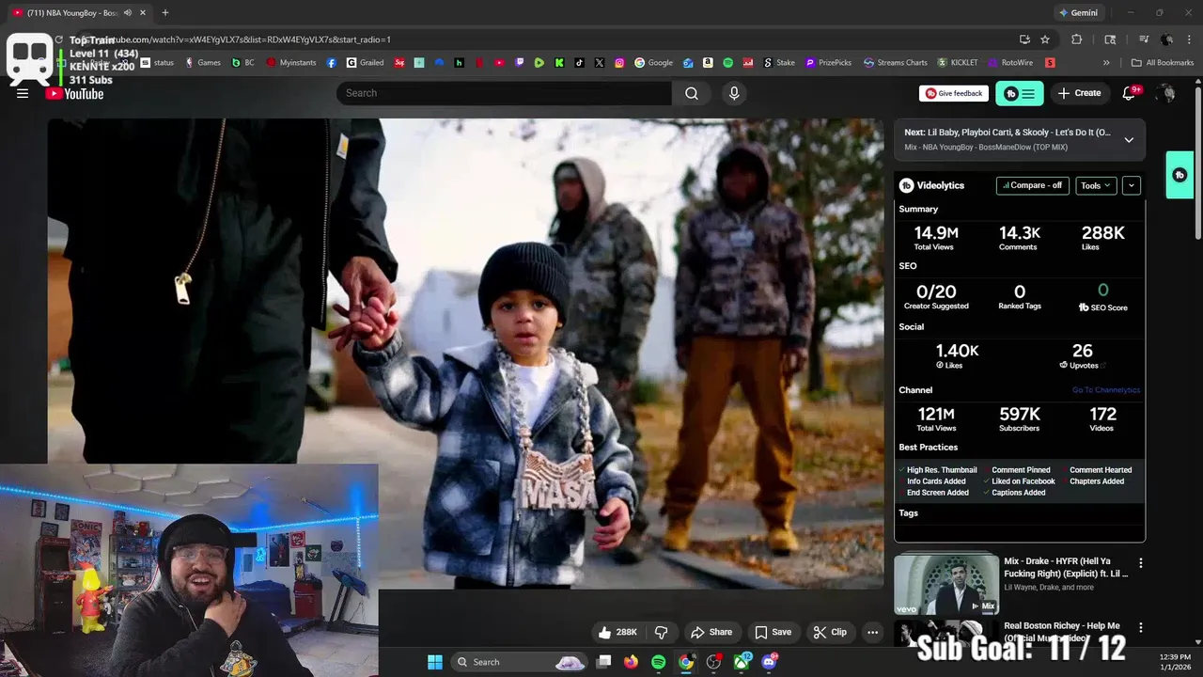Create a Clip of the video

pyautogui.click(x=830, y=632)
